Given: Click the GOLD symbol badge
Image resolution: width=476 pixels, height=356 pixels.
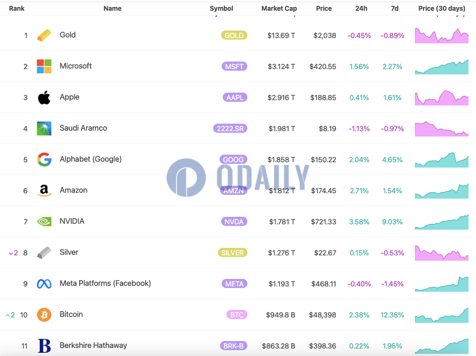Looking at the screenshot, I should 234,35.
